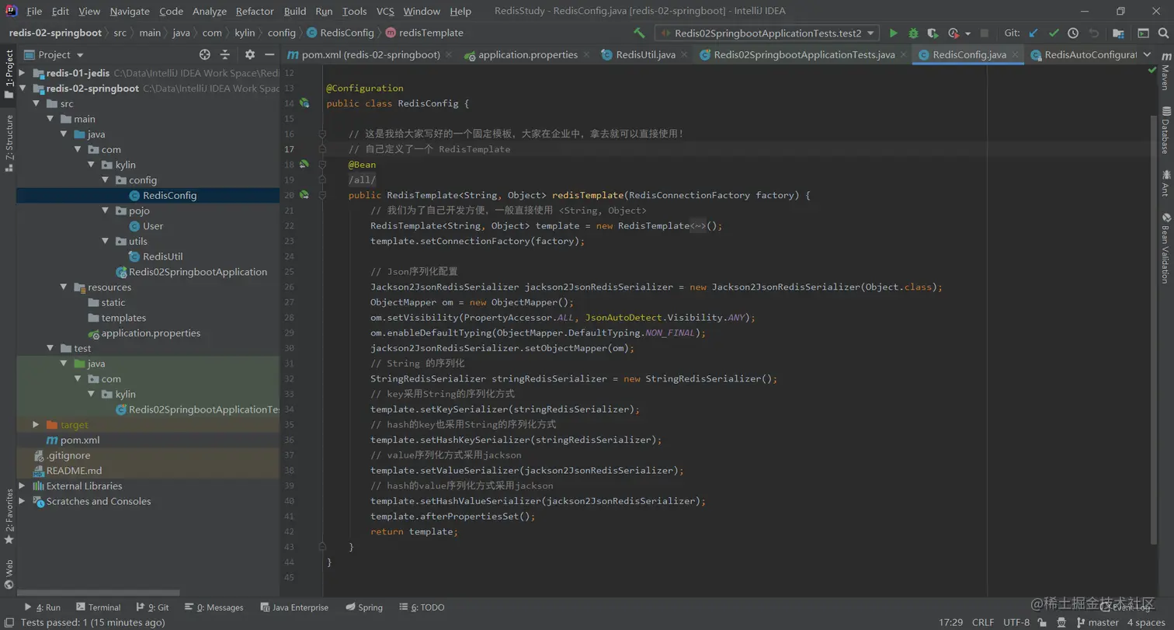Viewport: 1174px width, 630px height.
Task: Toggle Web tool window button on left strip
Action: pyautogui.click(x=9, y=575)
